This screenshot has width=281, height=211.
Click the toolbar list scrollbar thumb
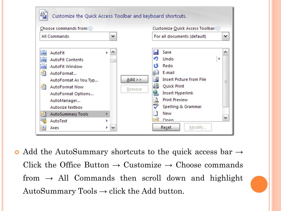pos(226,81)
